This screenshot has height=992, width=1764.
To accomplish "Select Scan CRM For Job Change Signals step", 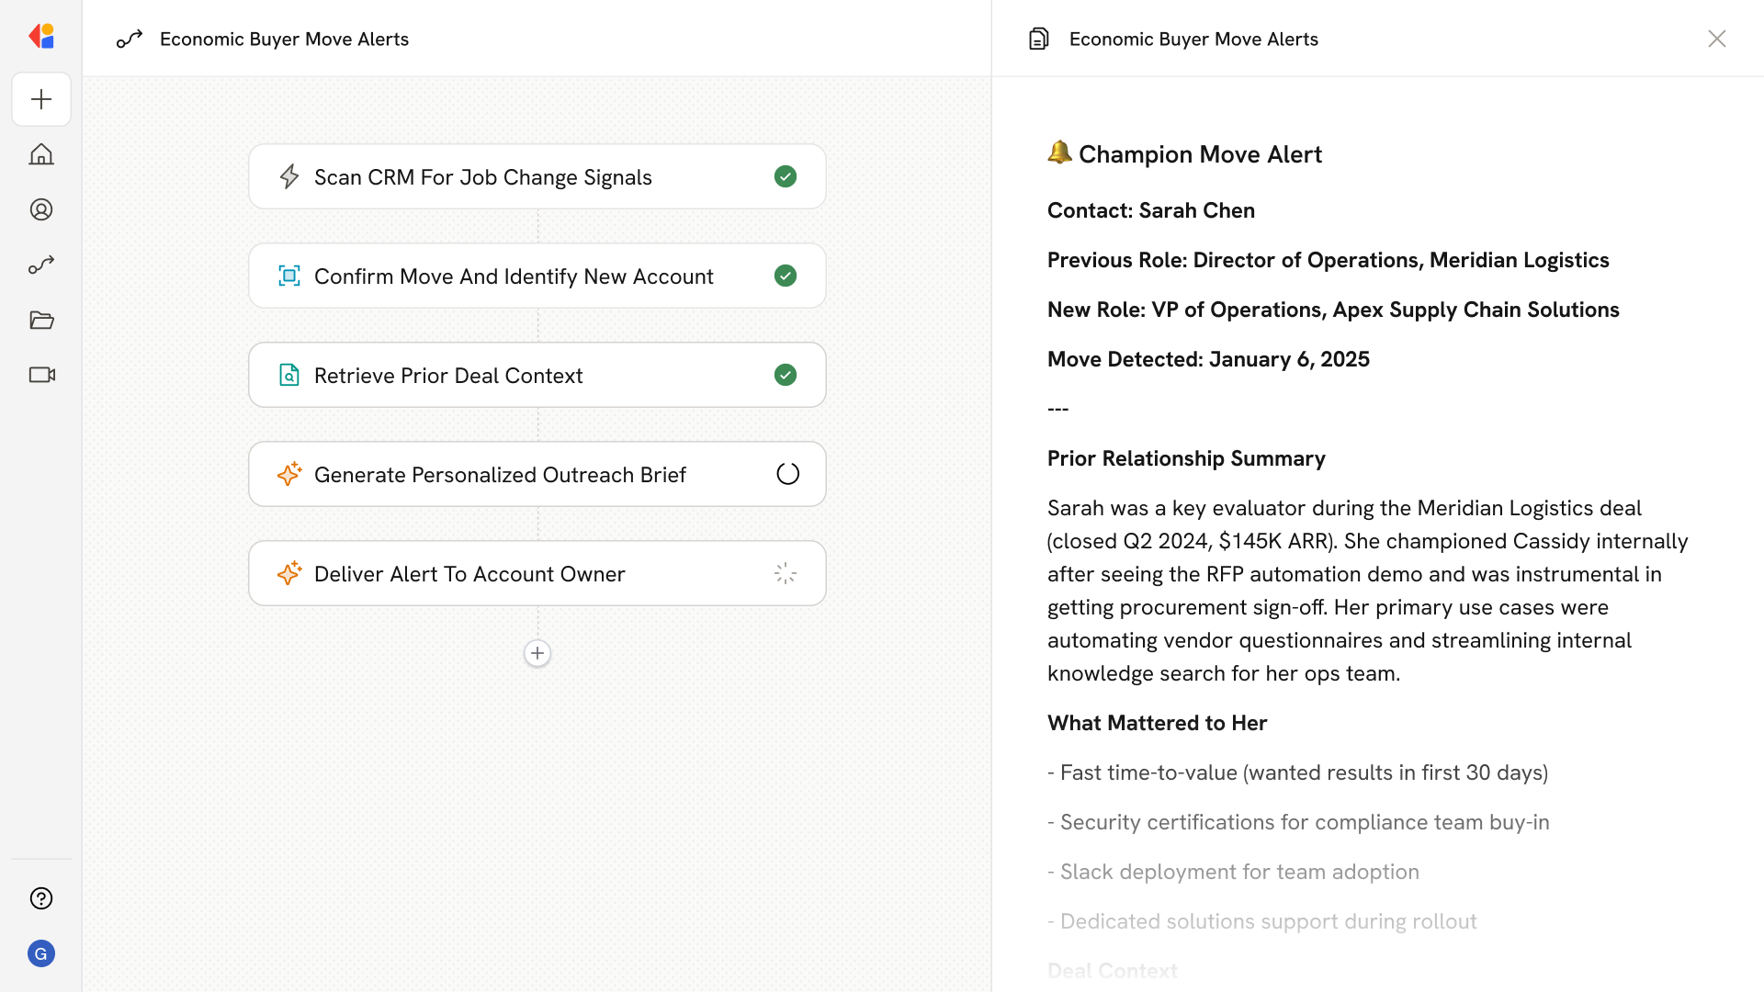I will (482, 177).
